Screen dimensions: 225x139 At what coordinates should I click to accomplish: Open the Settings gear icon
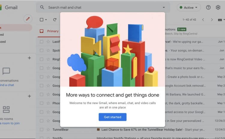(x=218, y=7)
